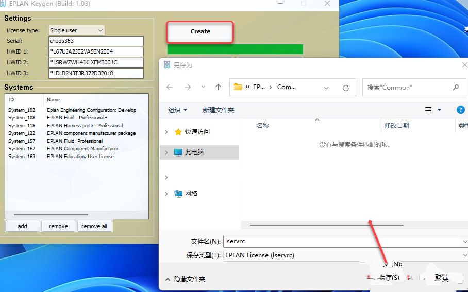Image resolution: width=468 pixels, height=292 pixels.
Task: Click the Serial input field
Action: pos(96,41)
